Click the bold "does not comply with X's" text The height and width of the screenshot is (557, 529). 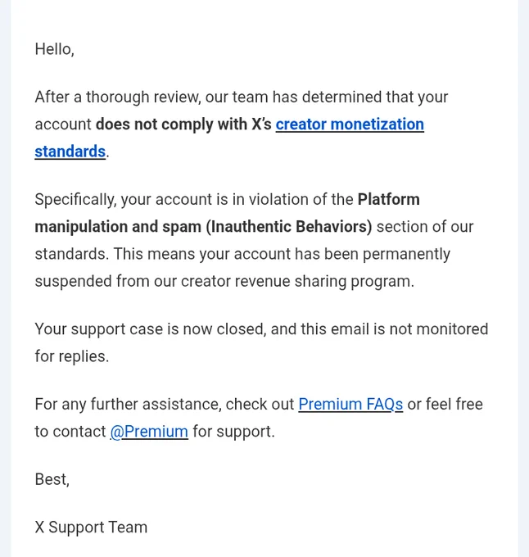[x=183, y=125]
